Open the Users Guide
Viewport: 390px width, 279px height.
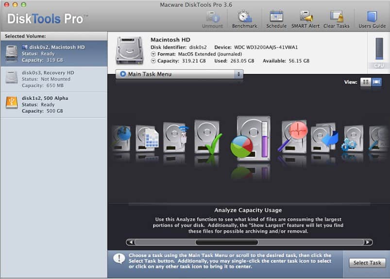coord(372,19)
